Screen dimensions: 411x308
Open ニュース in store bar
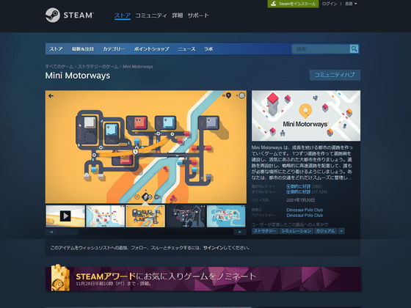(186, 49)
